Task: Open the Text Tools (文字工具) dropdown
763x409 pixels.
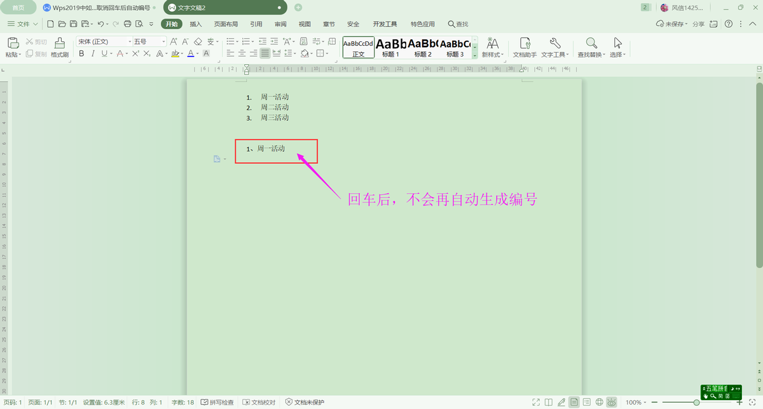Action: [x=554, y=55]
